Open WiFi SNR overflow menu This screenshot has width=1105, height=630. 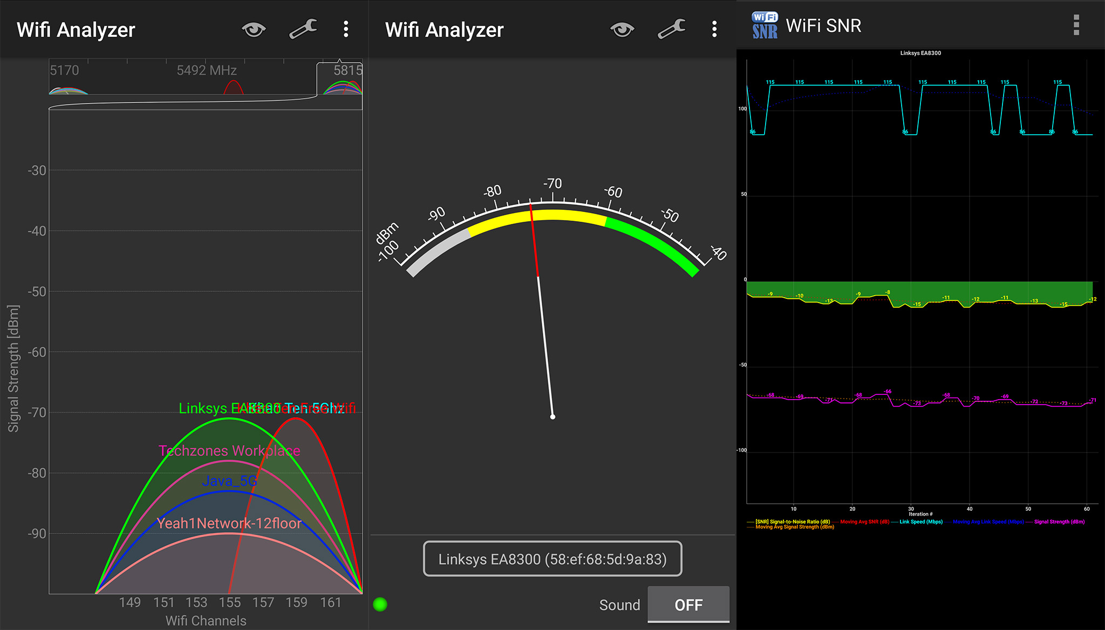coord(1076,25)
